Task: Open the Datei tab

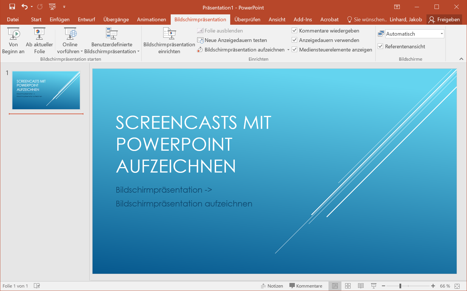Action: 13,20
